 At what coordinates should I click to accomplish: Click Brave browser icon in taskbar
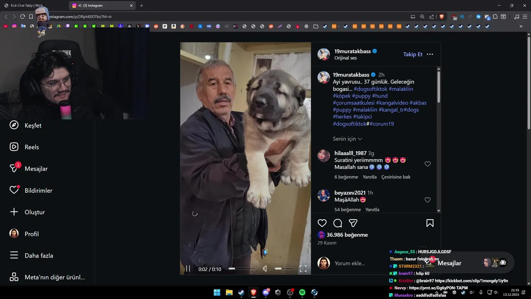click(x=253, y=292)
